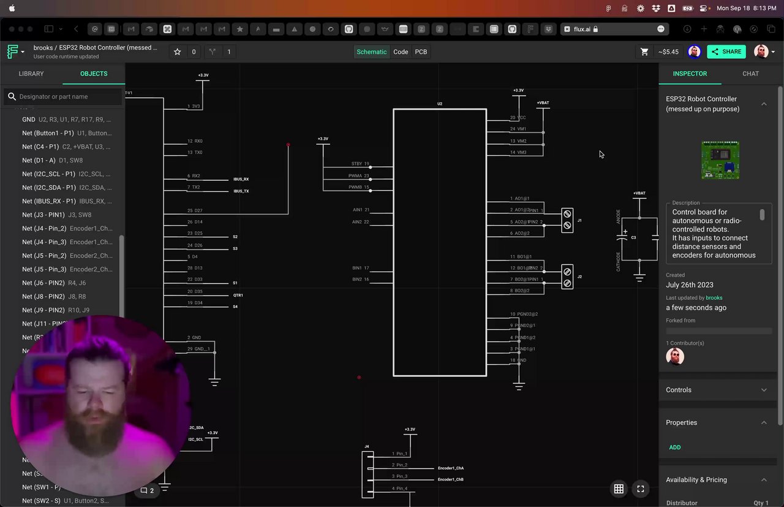Click the fork count 1 button
784x507 pixels.
pyautogui.click(x=229, y=52)
